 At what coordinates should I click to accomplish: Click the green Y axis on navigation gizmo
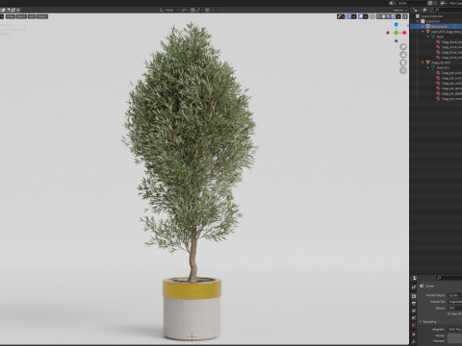(397, 33)
